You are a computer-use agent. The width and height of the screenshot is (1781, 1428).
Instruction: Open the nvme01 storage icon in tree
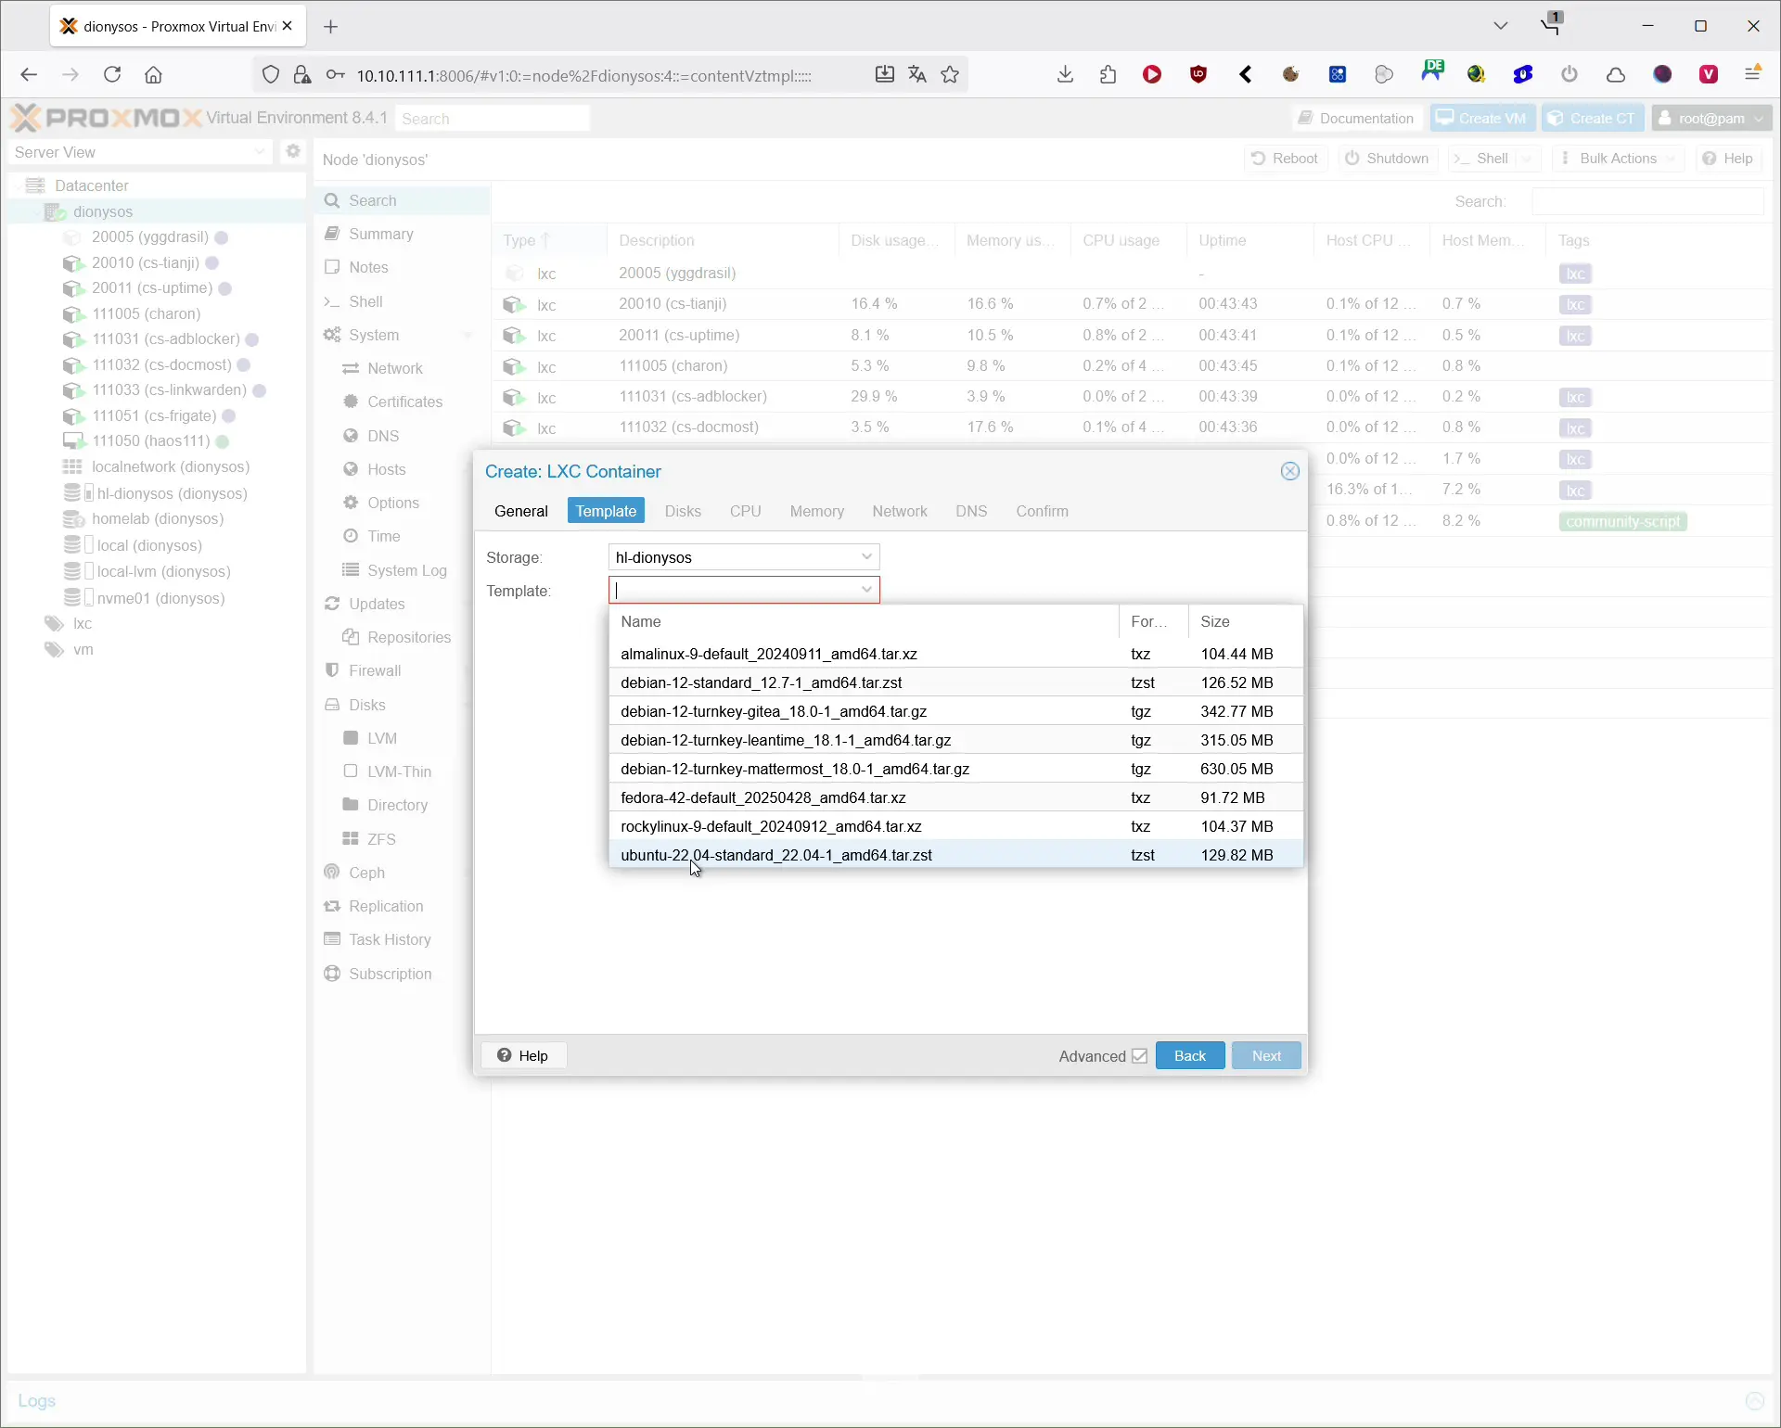tap(72, 599)
